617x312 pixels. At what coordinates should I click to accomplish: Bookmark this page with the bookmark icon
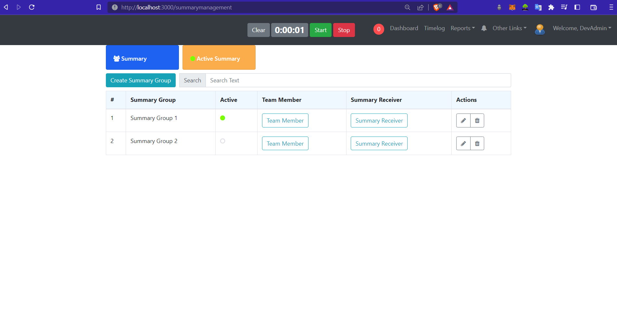[99, 7]
